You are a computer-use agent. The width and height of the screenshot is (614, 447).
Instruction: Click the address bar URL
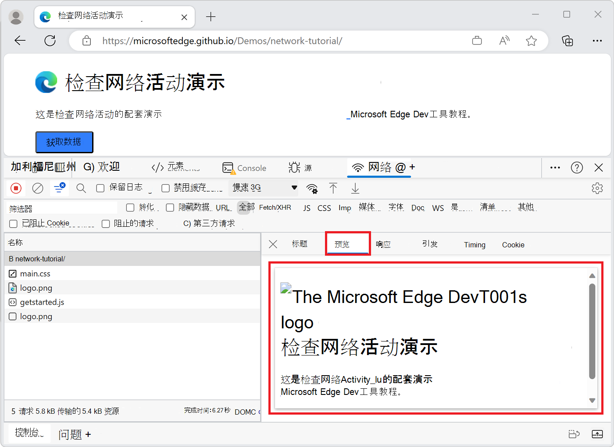tap(222, 41)
